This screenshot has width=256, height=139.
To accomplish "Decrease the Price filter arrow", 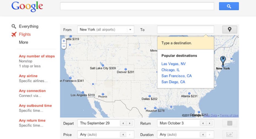I will 123,135.
